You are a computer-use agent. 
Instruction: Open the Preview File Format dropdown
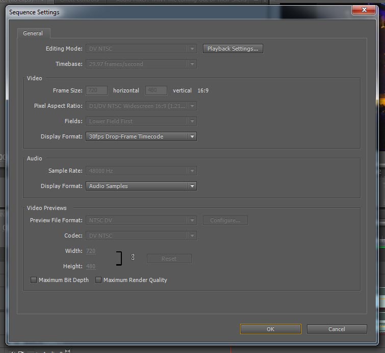[141, 220]
